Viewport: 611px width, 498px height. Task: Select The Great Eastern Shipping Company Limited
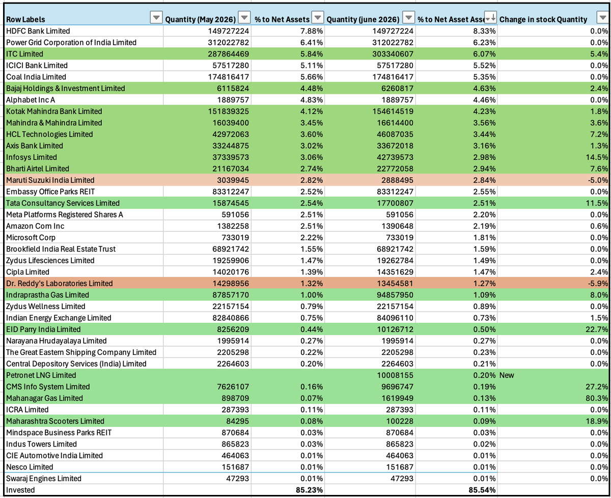pyautogui.click(x=83, y=352)
